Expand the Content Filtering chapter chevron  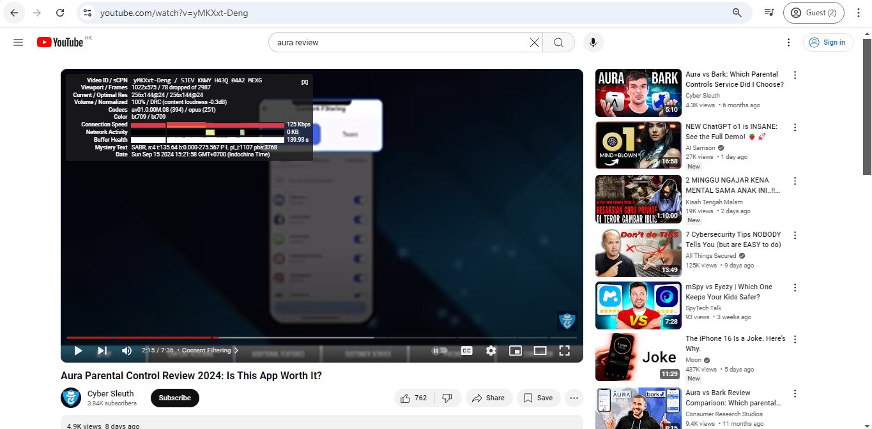[x=236, y=350]
